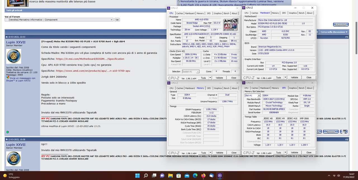Click Part Number BLS4G4D26BFSB.8FBD2 field
Screen dimensions: 358x180
(275, 109)
